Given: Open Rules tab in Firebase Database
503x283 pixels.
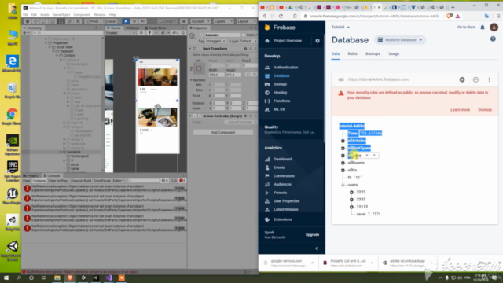Looking at the screenshot, I should click(x=352, y=53).
